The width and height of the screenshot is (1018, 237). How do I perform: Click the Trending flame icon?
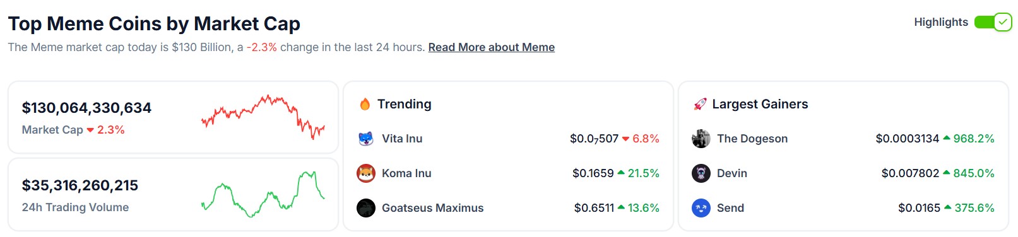pos(365,104)
